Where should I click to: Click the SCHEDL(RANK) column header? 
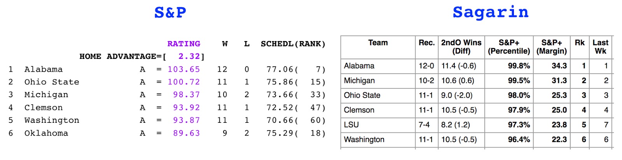click(293, 44)
